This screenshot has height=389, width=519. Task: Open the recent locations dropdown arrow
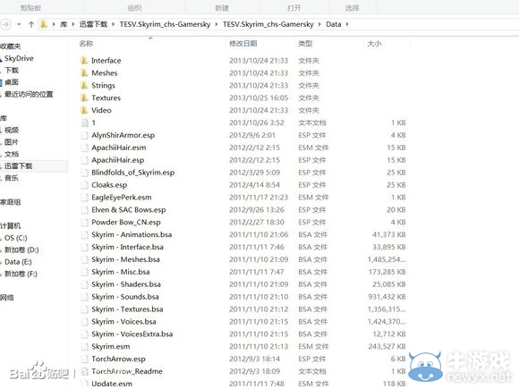pos(19,24)
